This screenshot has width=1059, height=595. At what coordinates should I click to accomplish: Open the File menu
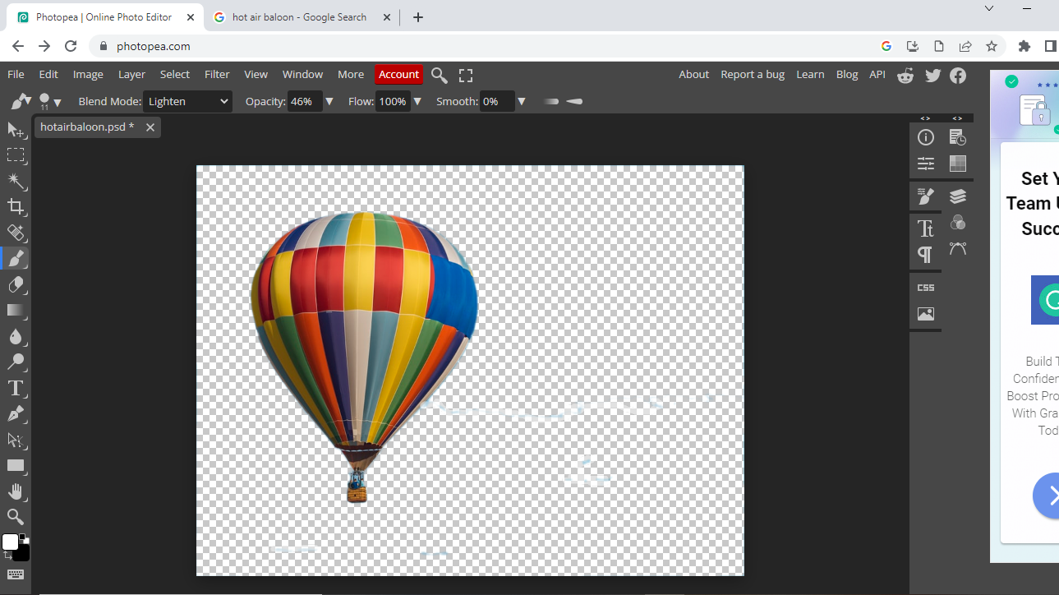point(16,74)
